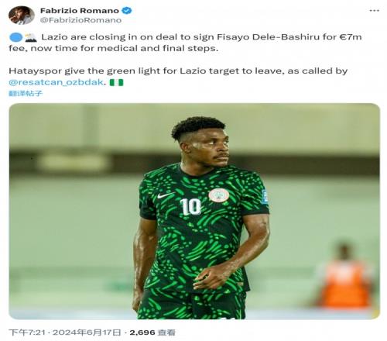Click the Fabrizio Romano display name
This screenshot has width=387, height=341.
(80, 11)
